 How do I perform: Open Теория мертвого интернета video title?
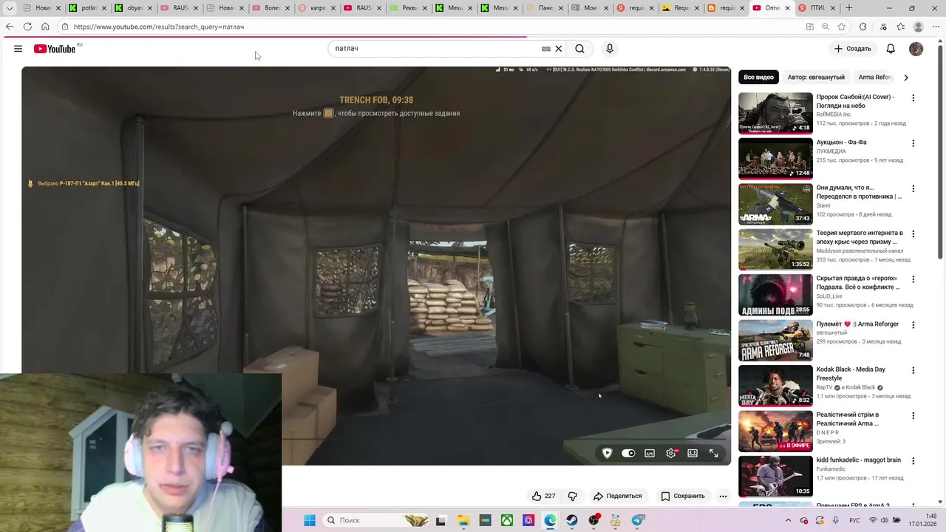[x=860, y=237]
